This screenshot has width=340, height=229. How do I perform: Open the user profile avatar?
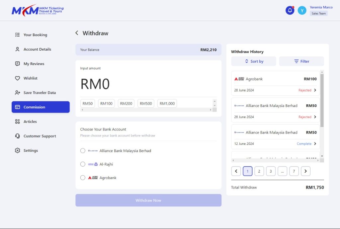[302, 11]
